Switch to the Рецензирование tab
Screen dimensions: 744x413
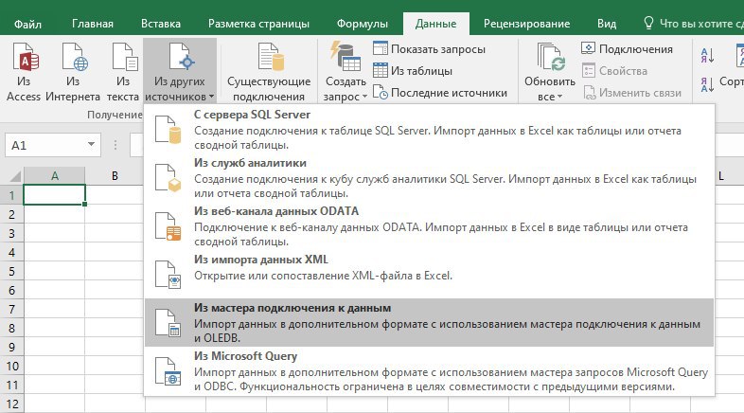coord(526,24)
